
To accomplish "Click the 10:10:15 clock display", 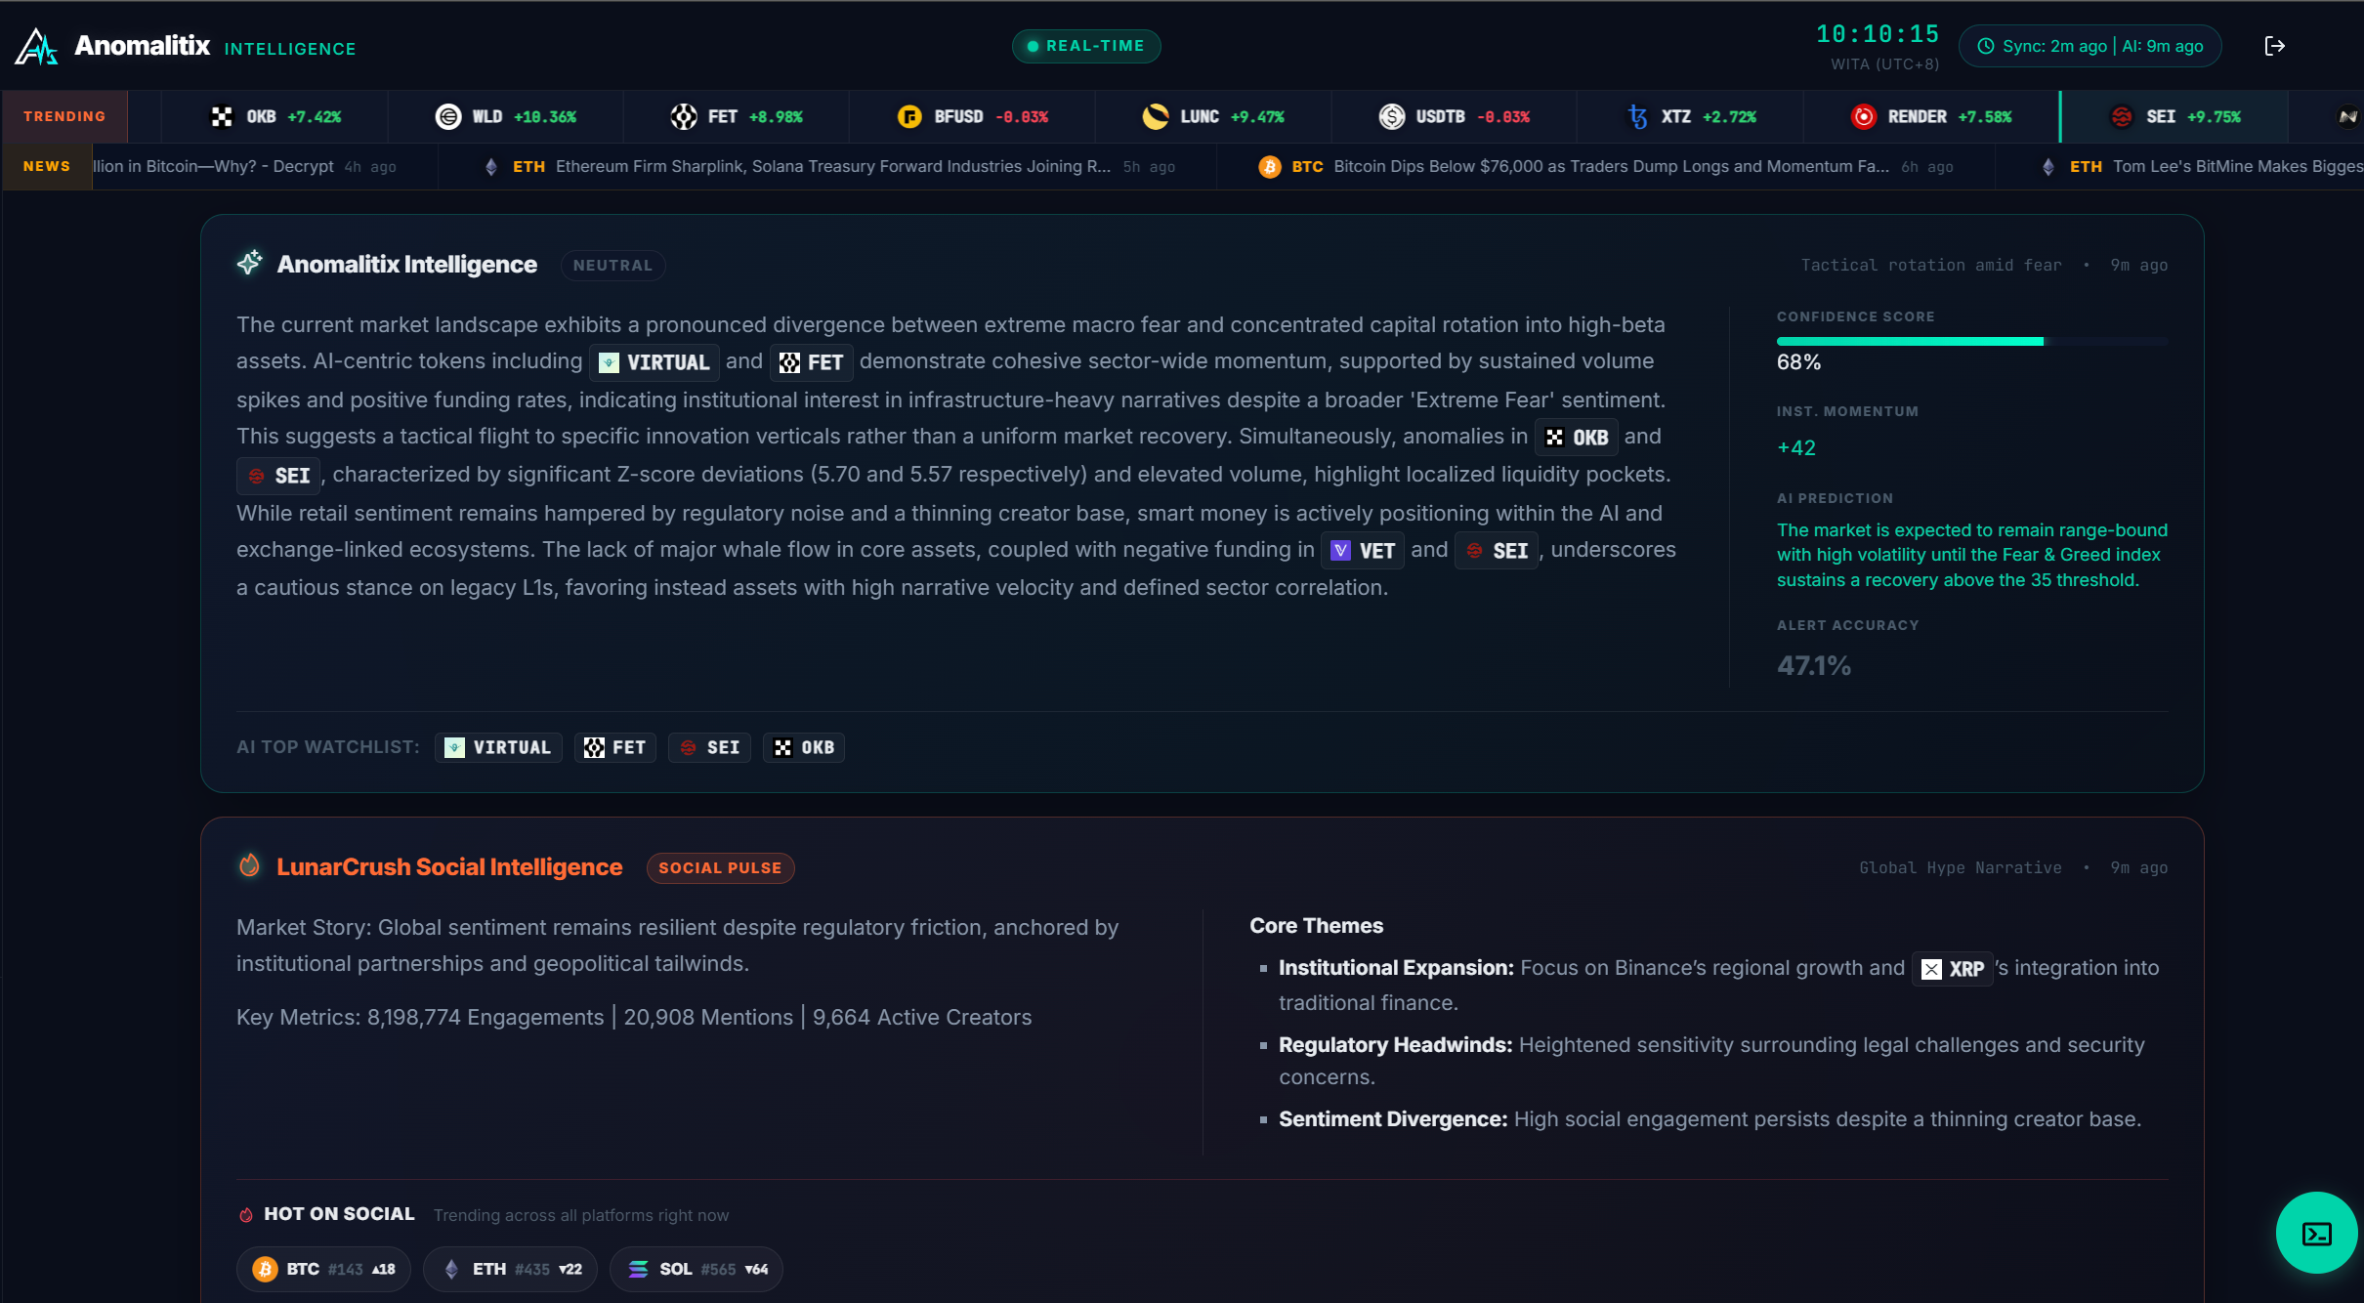I will (1878, 34).
